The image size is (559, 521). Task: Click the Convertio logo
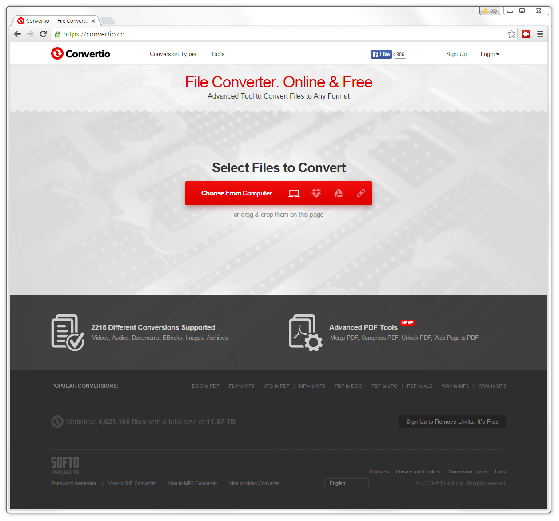click(x=80, y=53)
